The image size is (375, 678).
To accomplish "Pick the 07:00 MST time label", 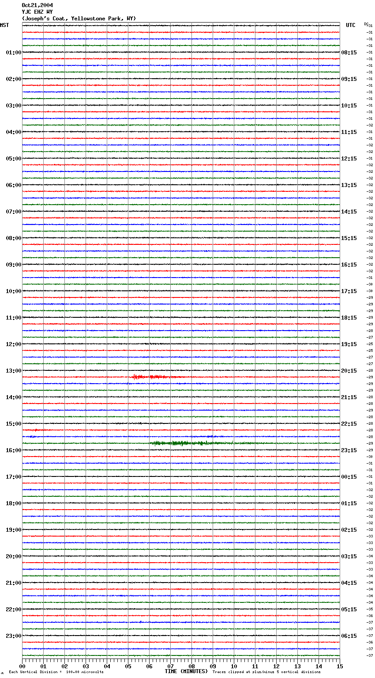I will tap(14, 212).
